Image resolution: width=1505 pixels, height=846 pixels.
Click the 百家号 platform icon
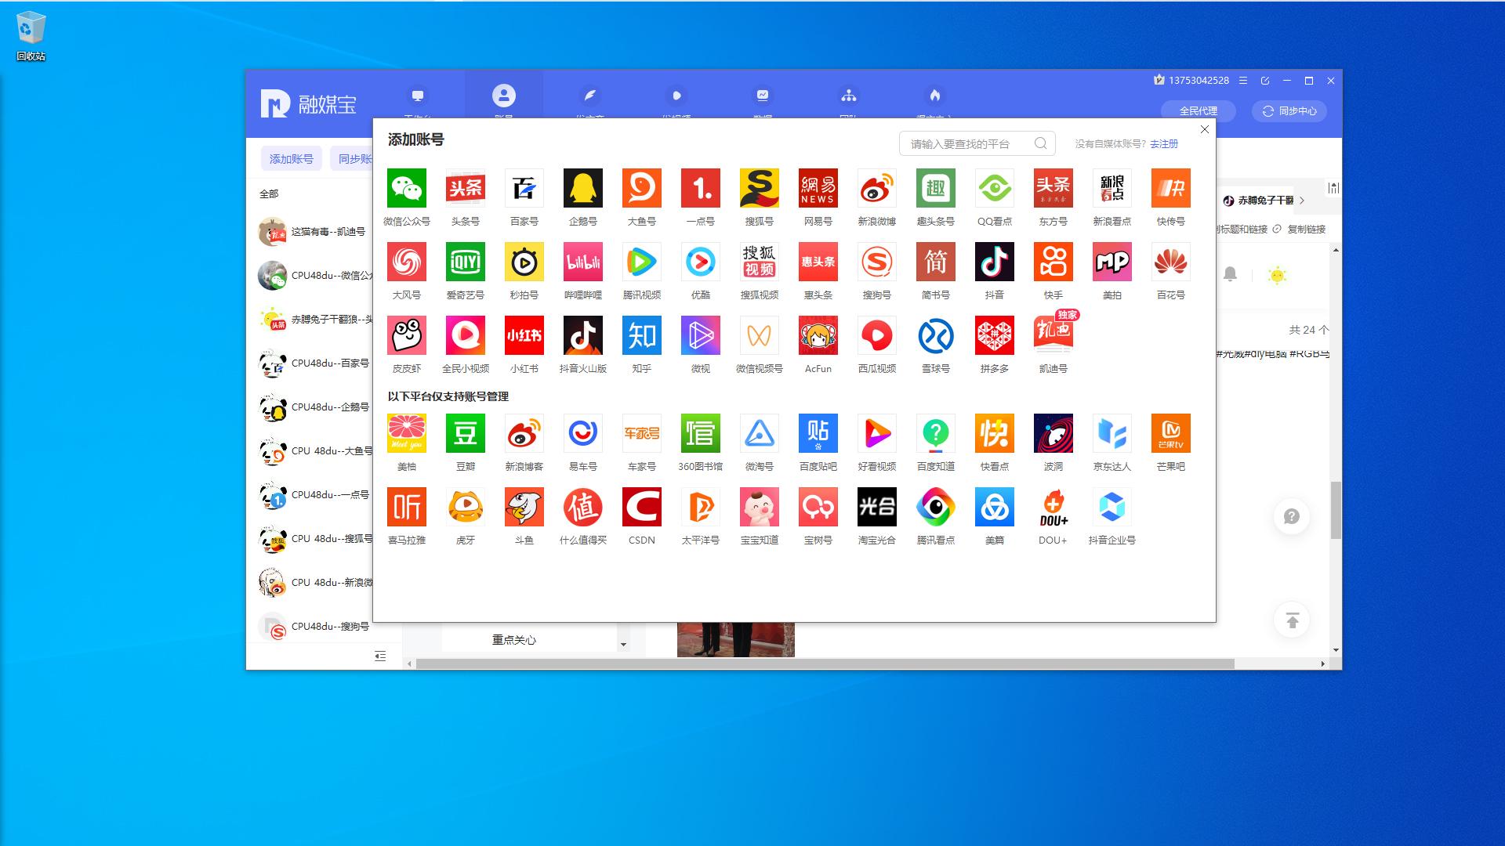click(x=524, y=188)
